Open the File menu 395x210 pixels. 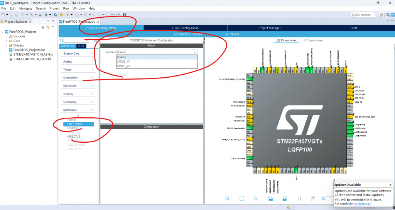[4, 8]
